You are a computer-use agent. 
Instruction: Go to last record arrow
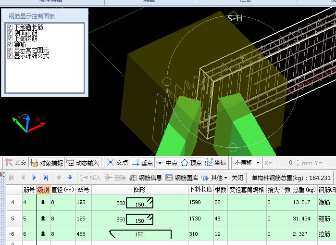tap(46, 178)
